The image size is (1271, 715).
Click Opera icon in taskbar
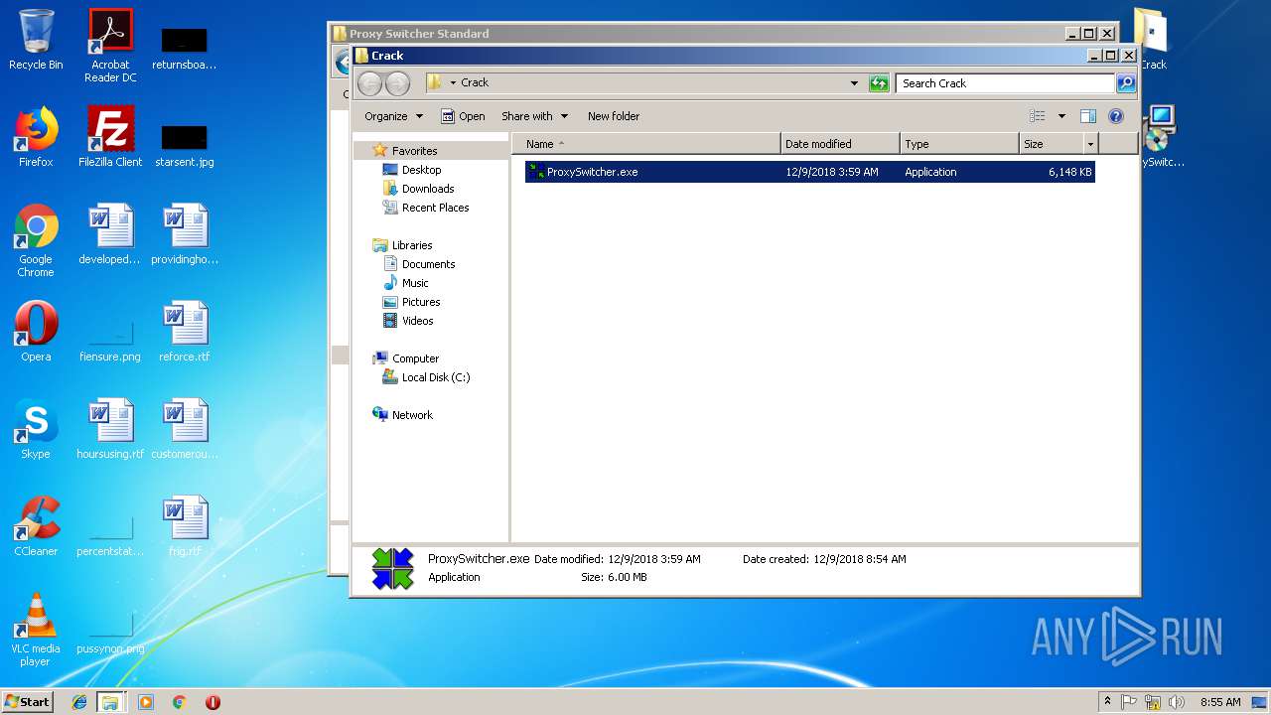click(212, 702)
